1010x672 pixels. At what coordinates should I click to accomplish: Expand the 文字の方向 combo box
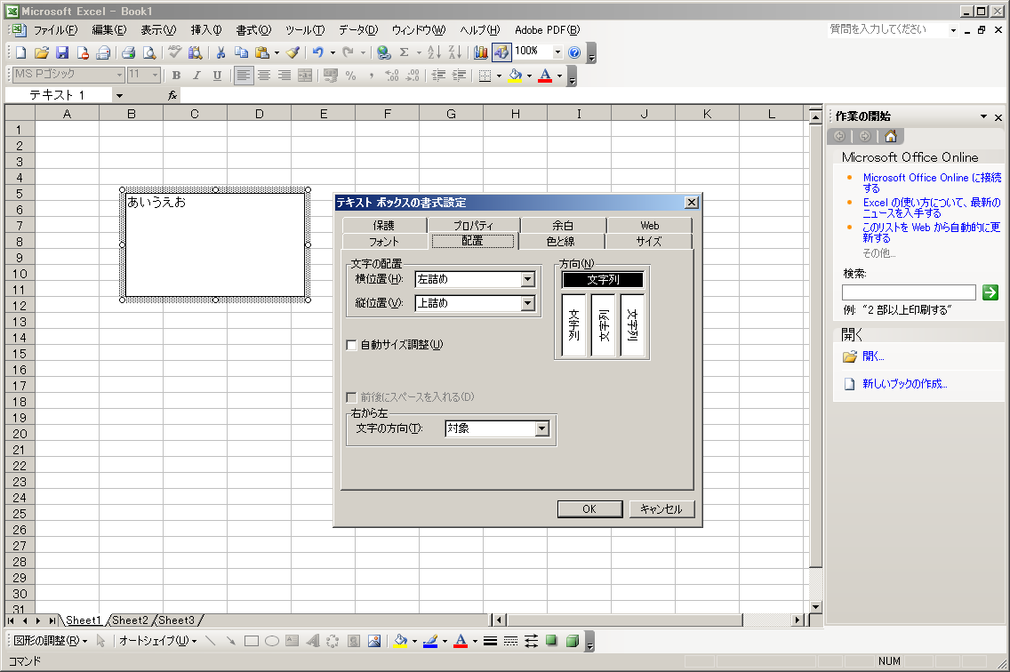pos(541,429)
